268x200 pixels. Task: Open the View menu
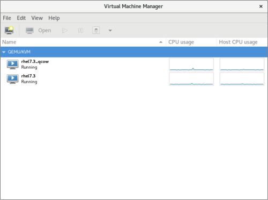(37, 18)
